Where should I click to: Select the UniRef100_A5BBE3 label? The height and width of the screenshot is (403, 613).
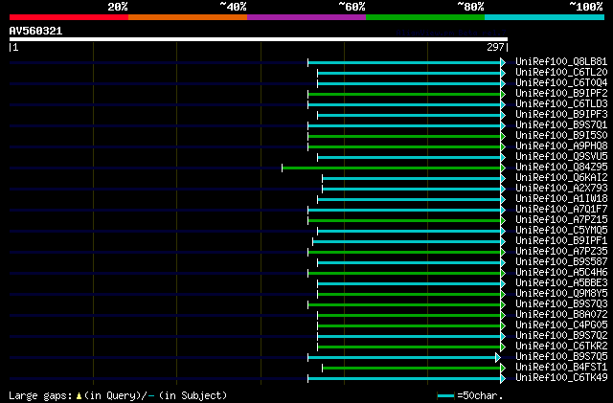pos(561,283)
